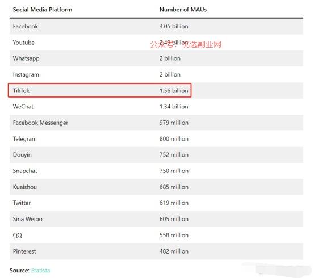Screen dimensions: 314x278
Task: Click the '750 million' value
Action: (174, 171)
